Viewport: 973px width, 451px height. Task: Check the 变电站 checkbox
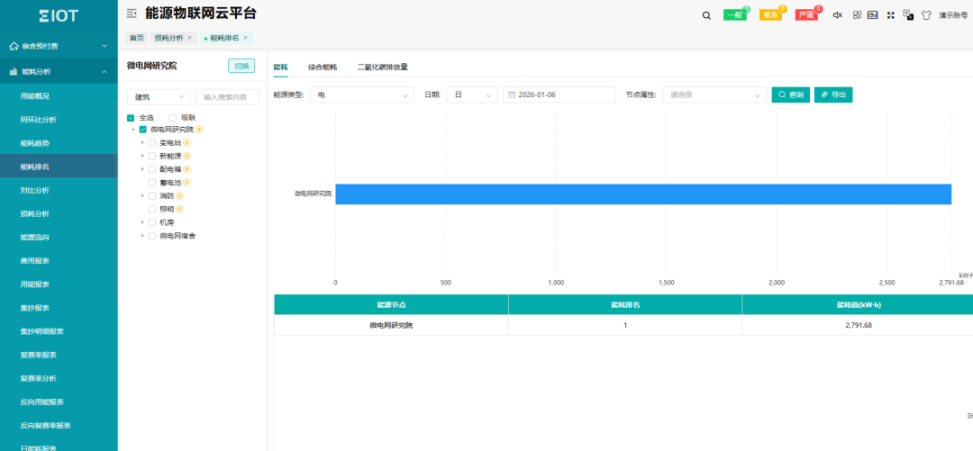pyautogui.click(x=152, y=143)
